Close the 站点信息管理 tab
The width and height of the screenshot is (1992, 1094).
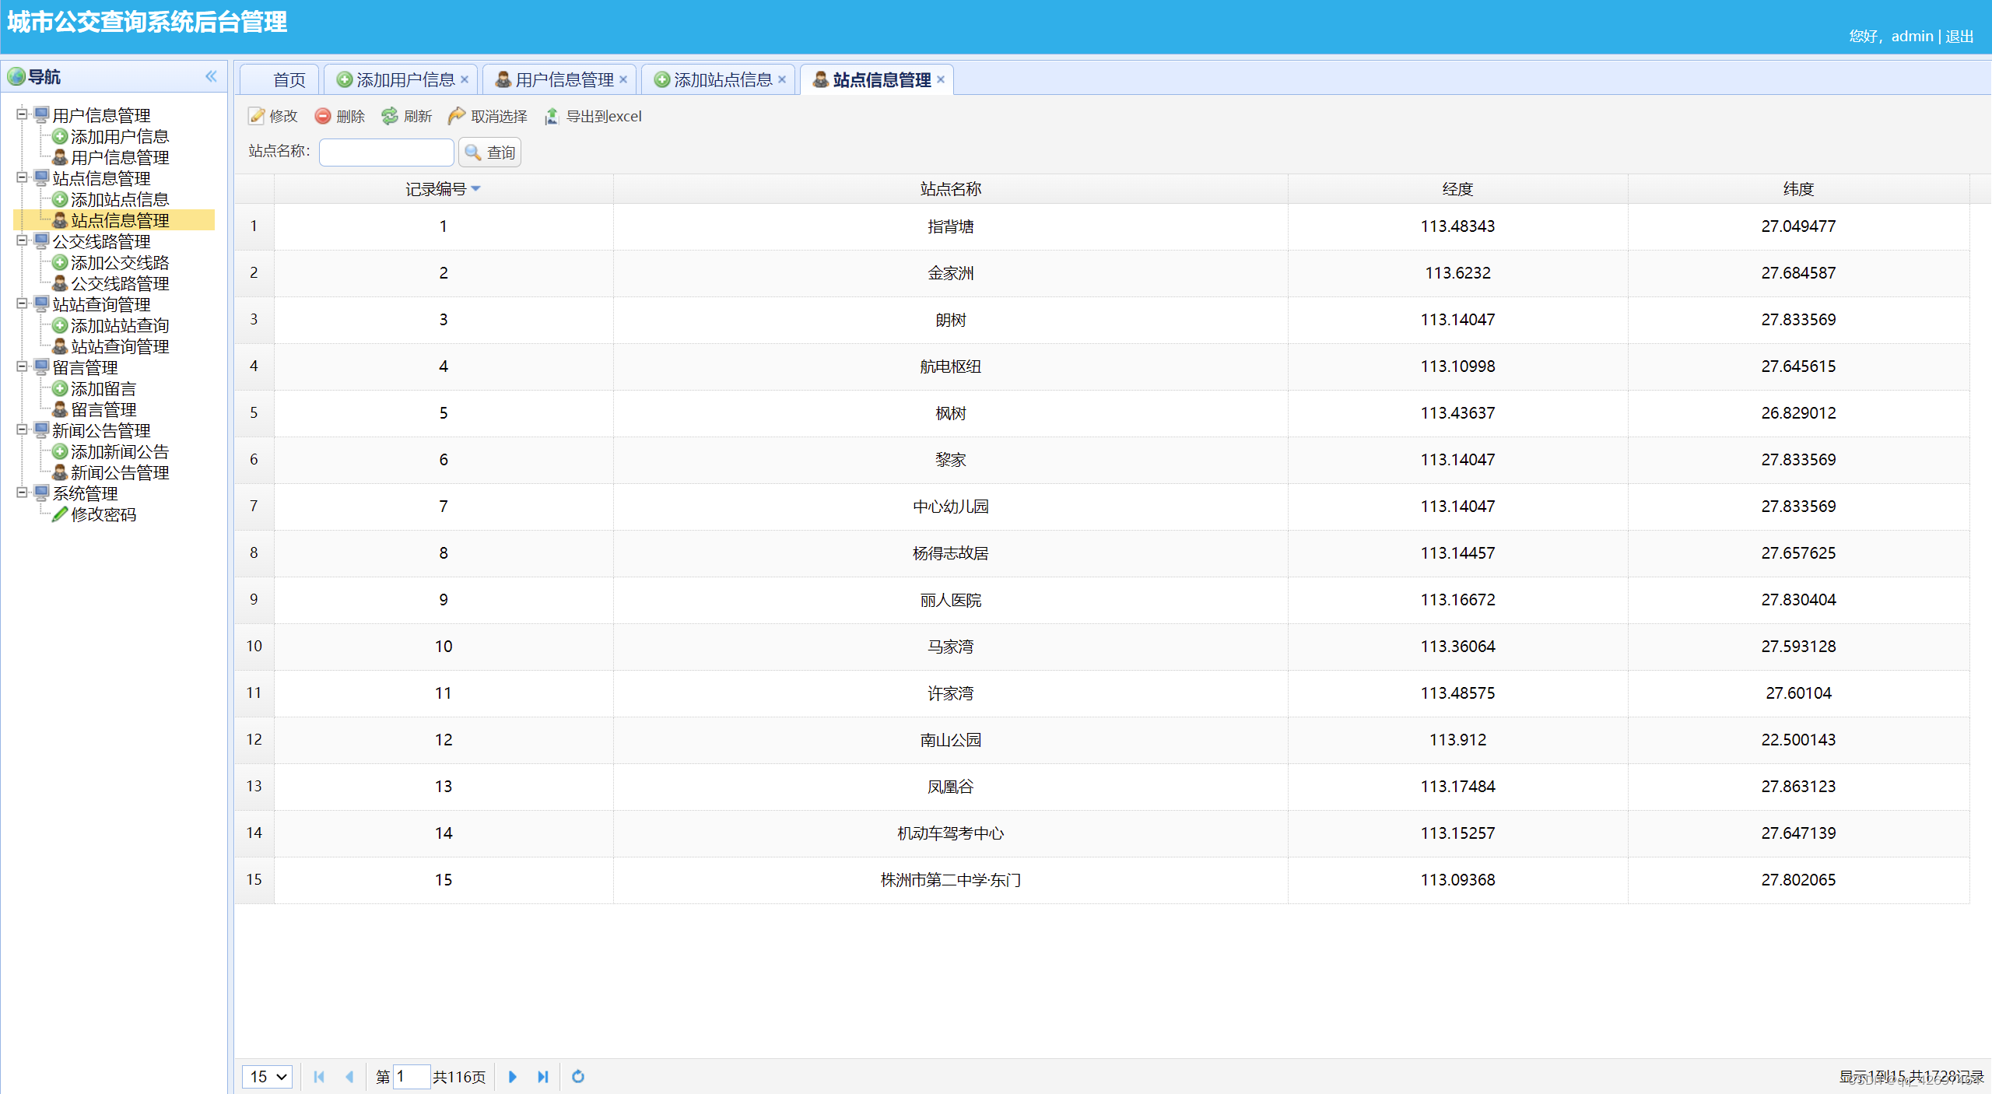(941, 79)
